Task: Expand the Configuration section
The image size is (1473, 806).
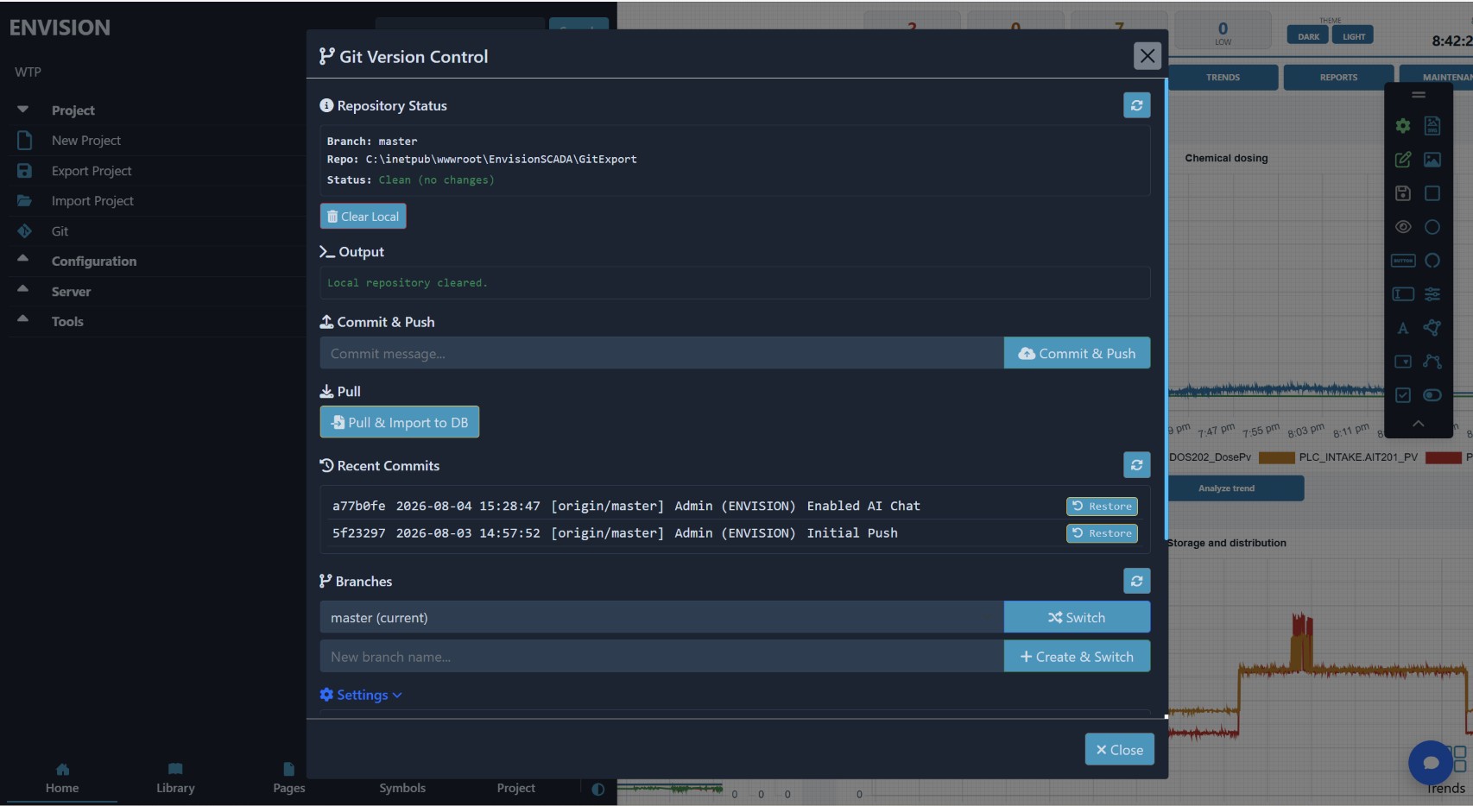Action: (x=23, y=259)
